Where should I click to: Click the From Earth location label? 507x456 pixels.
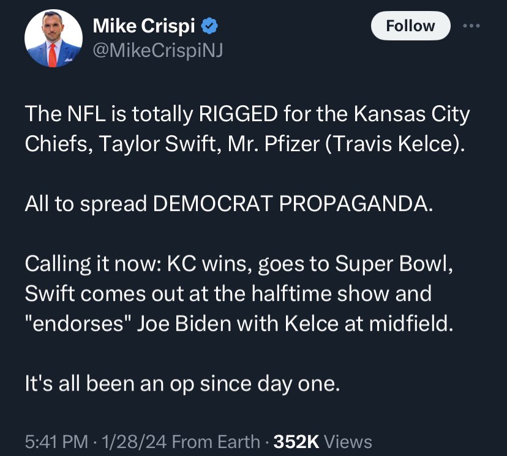coord(217,441)
